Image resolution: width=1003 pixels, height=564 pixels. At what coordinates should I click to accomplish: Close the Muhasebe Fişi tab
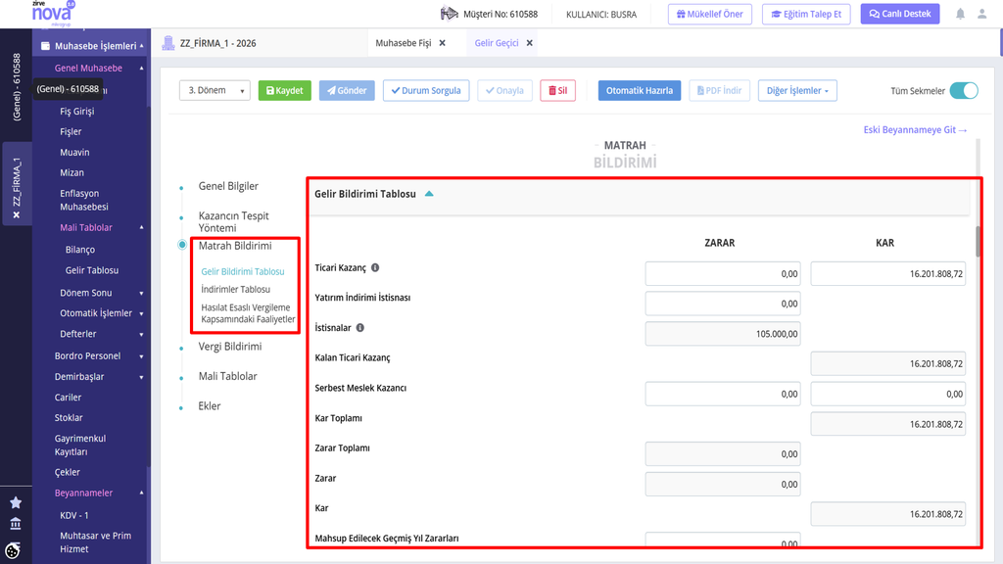(x=442, y=43)
